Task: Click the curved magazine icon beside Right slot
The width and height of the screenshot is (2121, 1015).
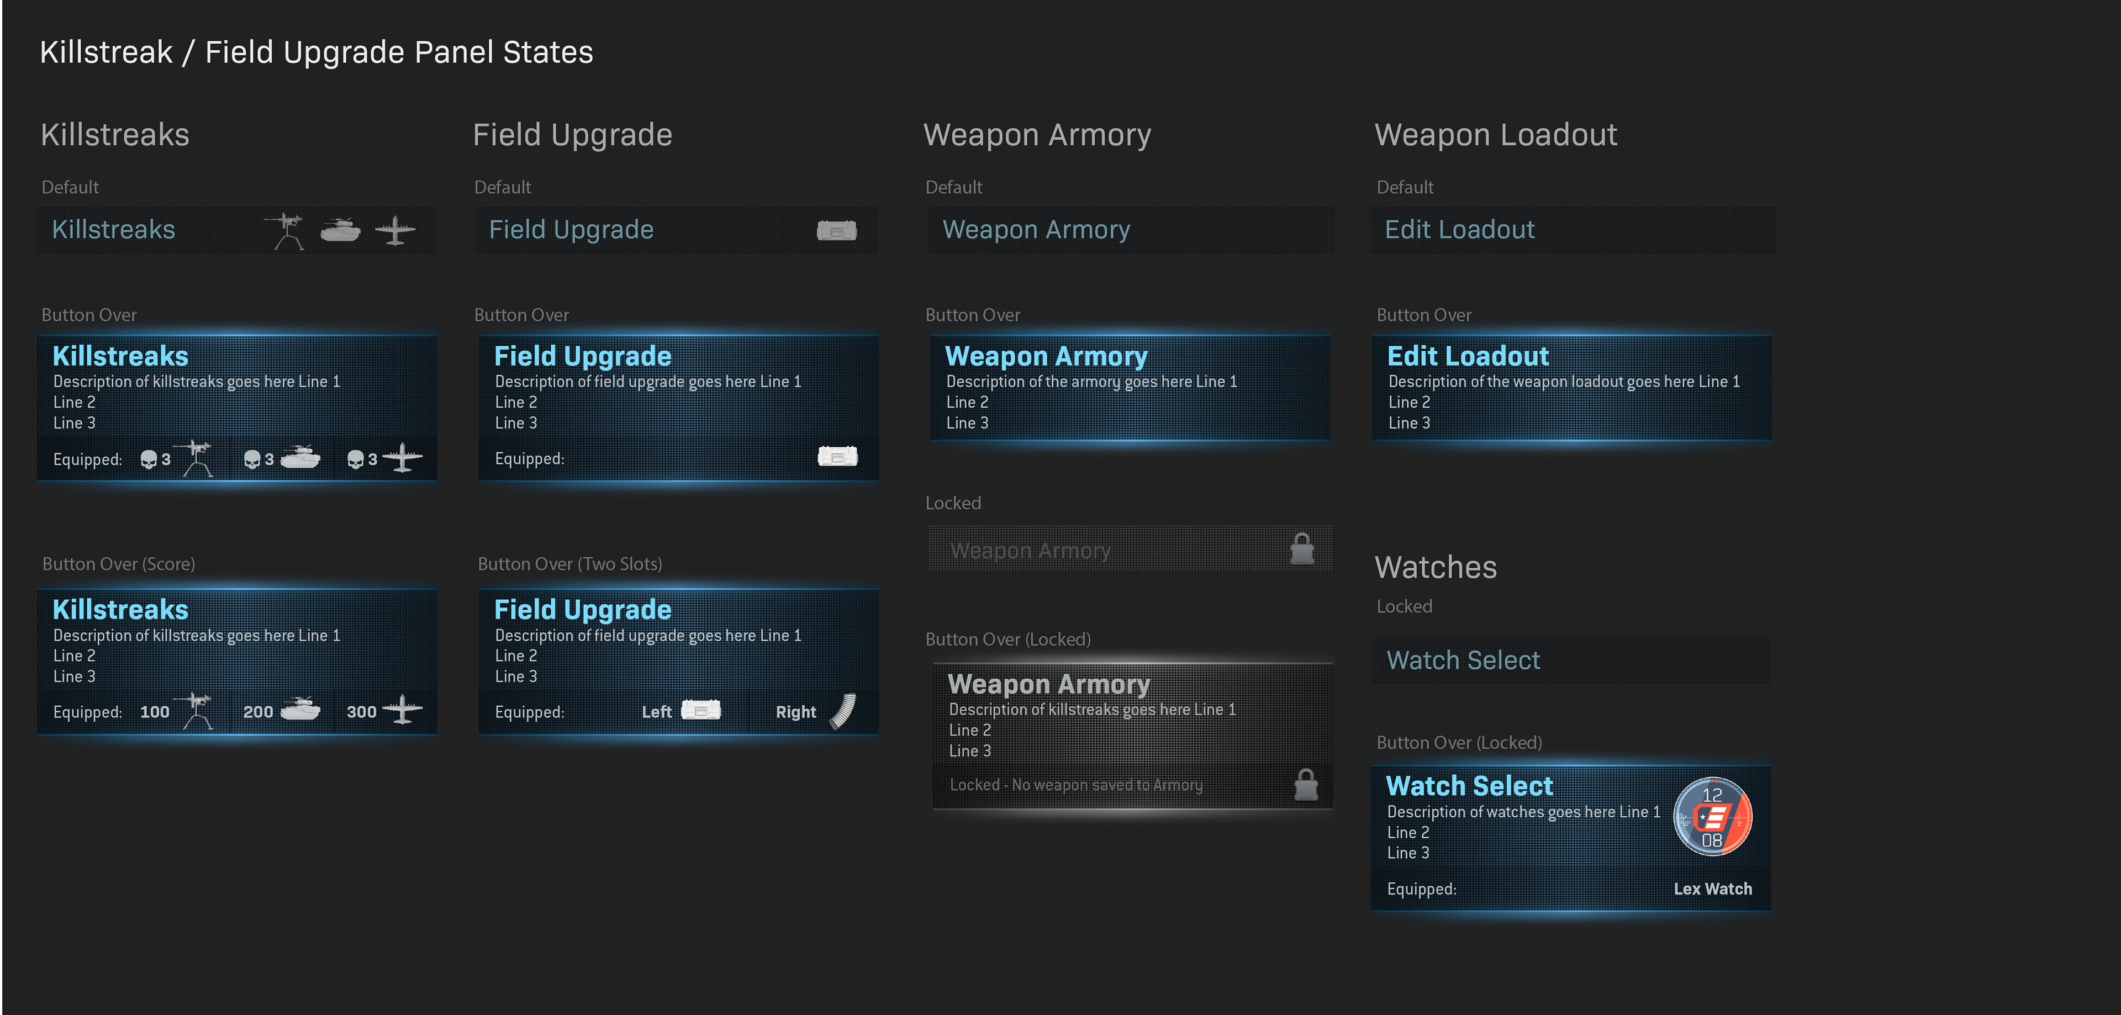Action: pyautogui.click(x=843, y=711)
